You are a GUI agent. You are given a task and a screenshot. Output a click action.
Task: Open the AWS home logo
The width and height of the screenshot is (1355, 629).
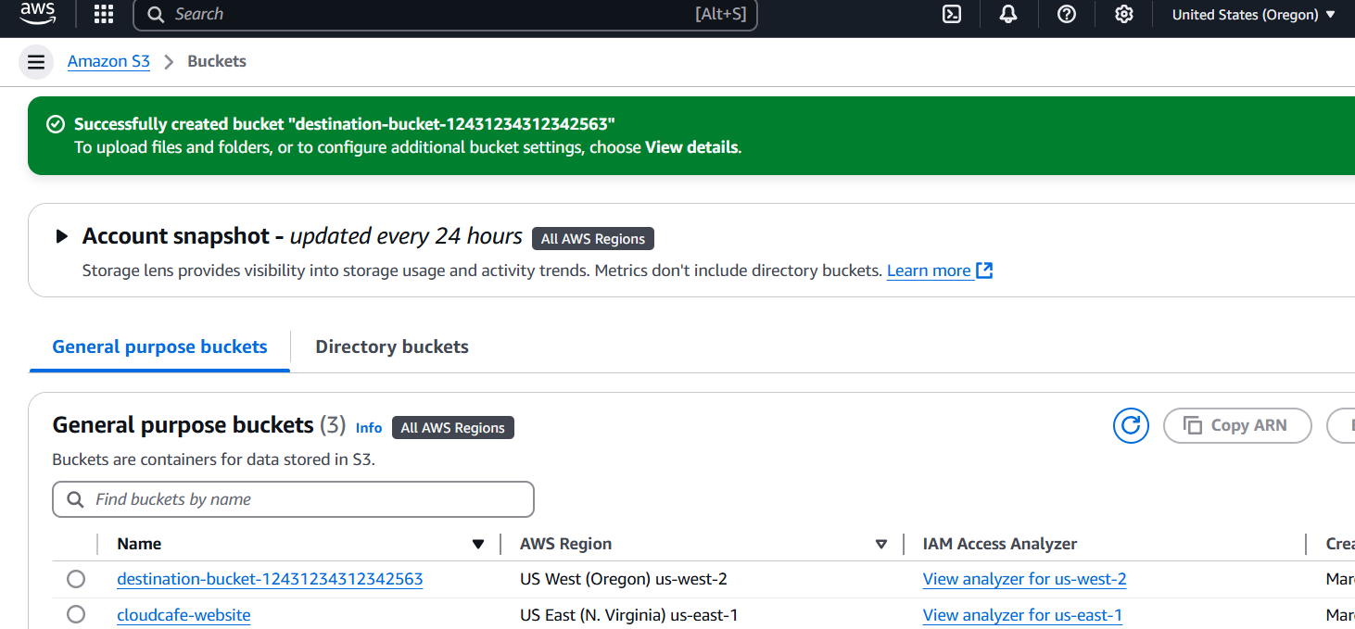[38, 13]
